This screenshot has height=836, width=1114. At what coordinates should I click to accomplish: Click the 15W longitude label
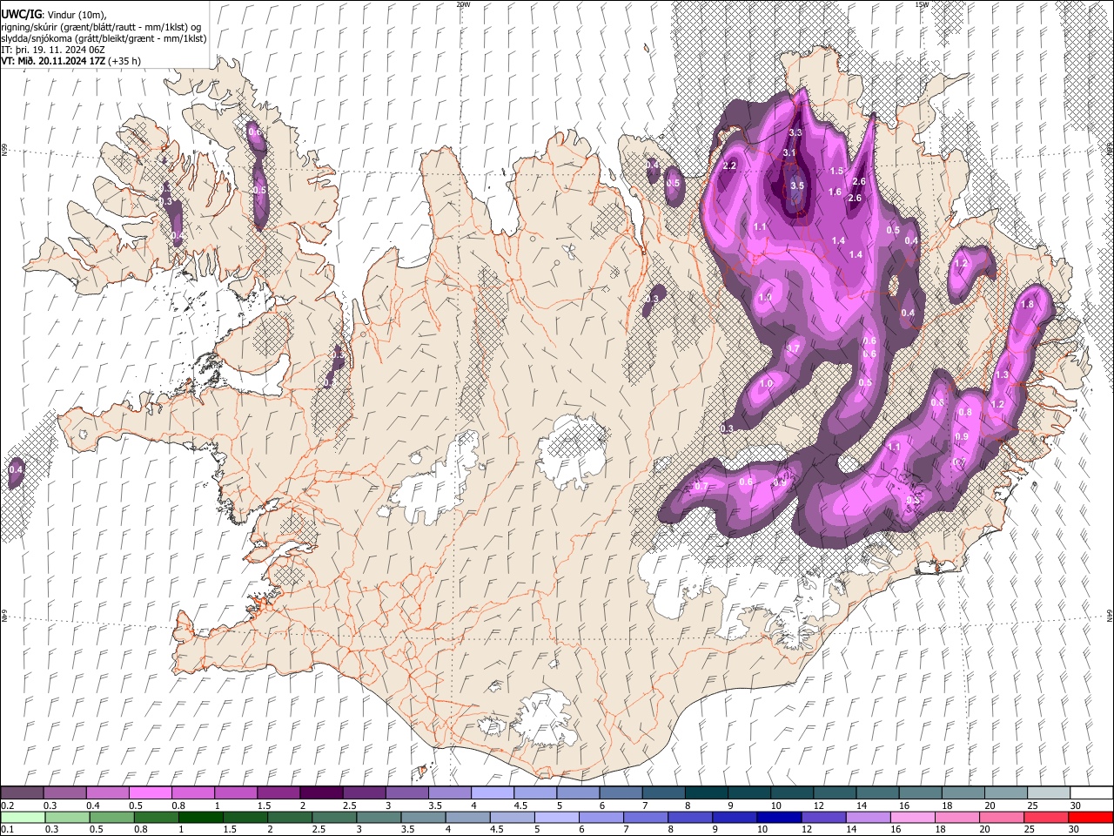[922, 4]
